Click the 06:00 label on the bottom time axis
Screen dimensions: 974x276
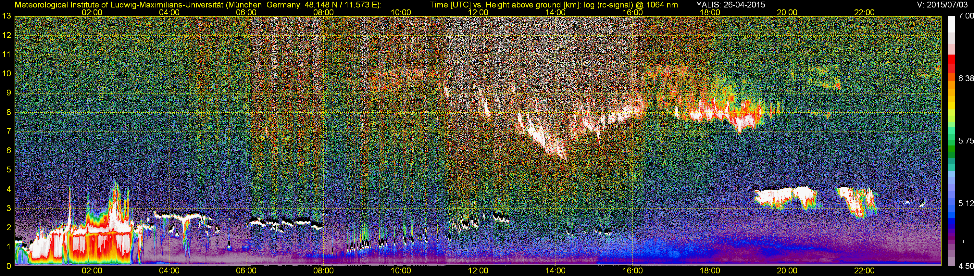click(x=246, y=271)
